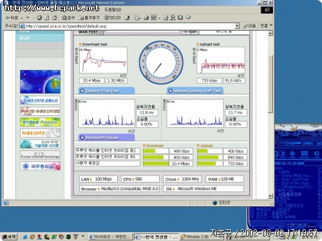
Task: Click the CPU 586 field
Action: point(140,179)
